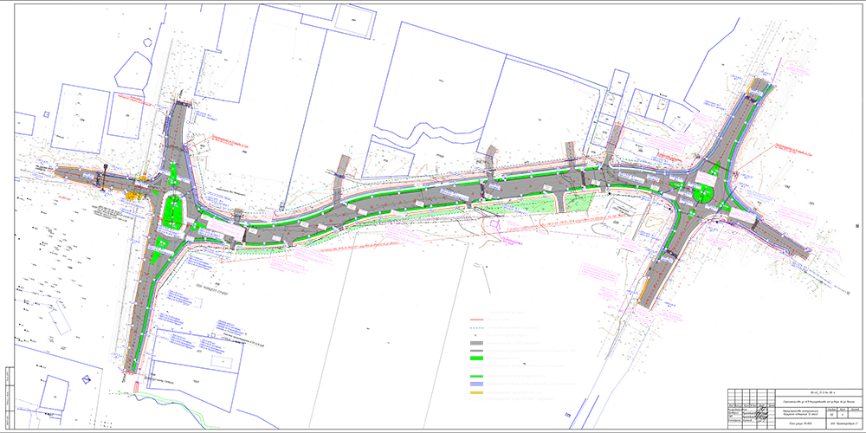The width and height of the screenshot is (866, 433).
Task: Click the blue hatched legend swatch
Action: tap(476, 384)
